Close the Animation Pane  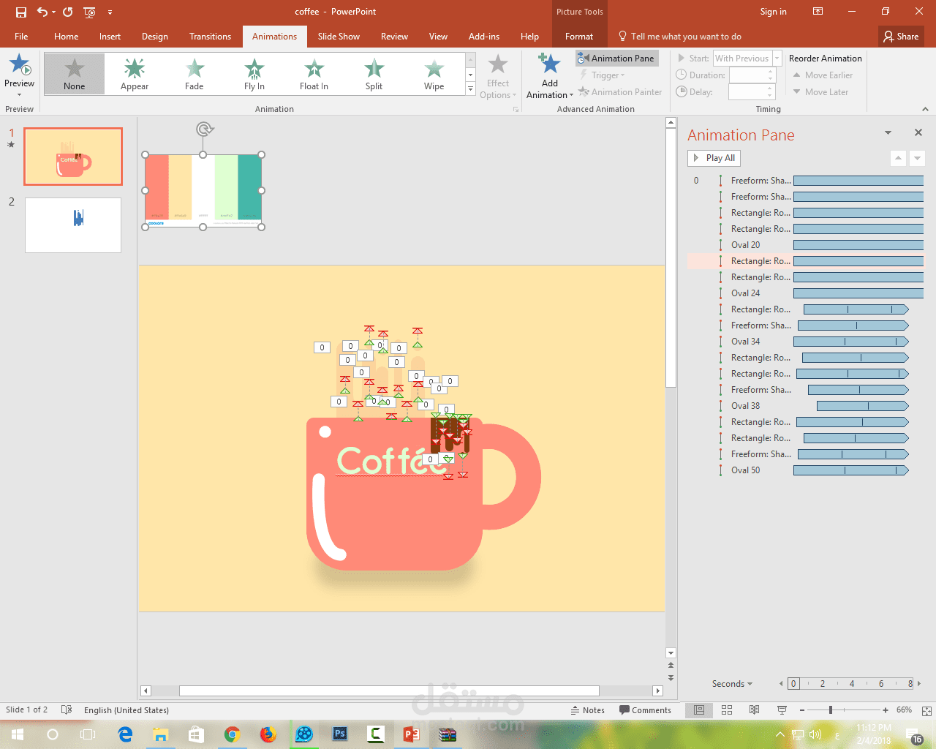918,132
